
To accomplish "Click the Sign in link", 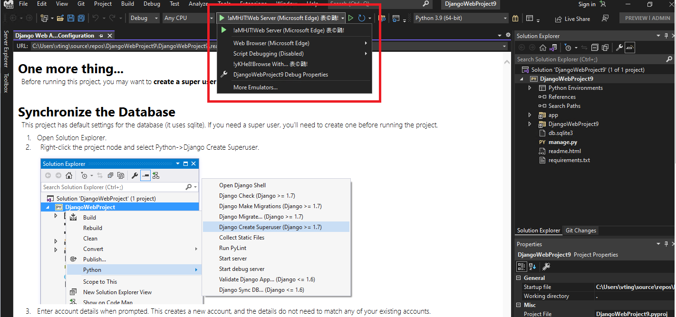I will coord(587,4).
